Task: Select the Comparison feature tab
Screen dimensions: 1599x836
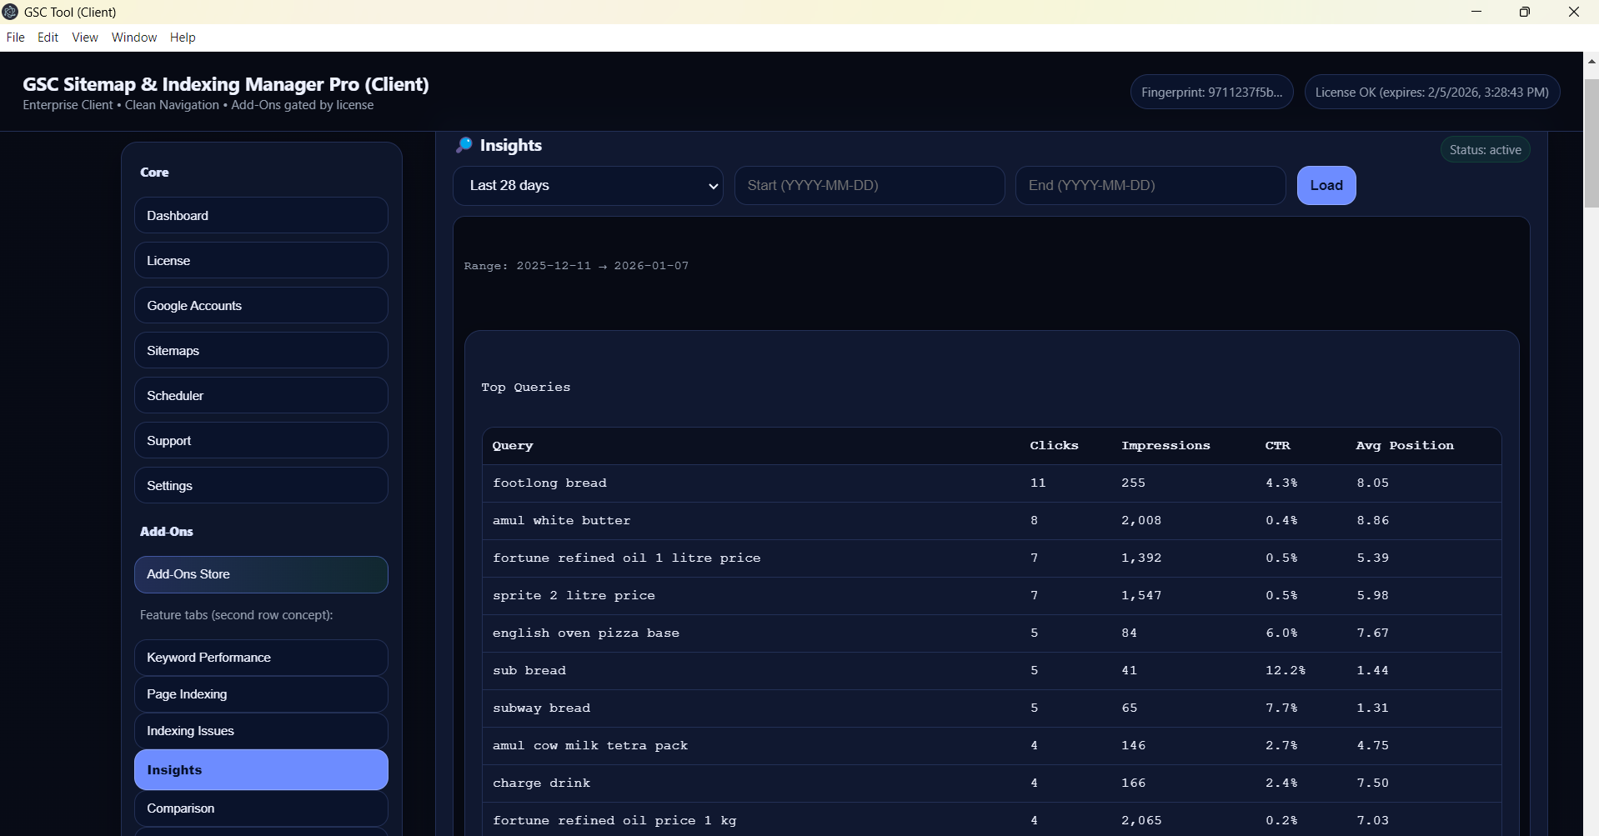Action: tap(261, 808)
